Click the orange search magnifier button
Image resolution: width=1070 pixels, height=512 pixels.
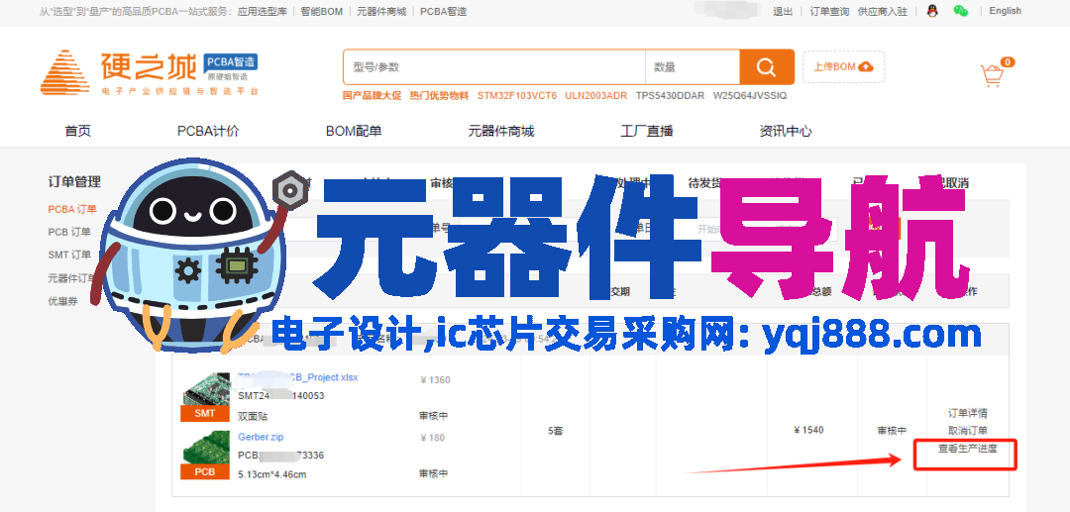tap(766, 66)
